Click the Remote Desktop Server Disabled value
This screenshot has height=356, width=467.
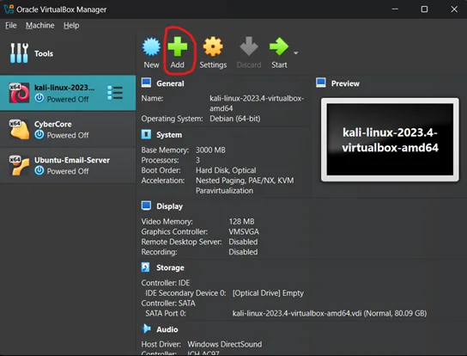click(x=243, y=242)
